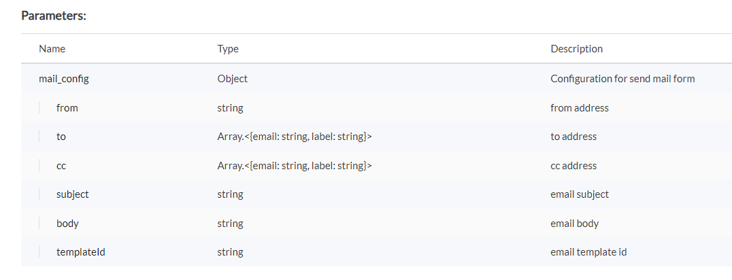Select the 'body' parameter name
The height and width of the screenshot is (280, 732).
(x=68, y=224)
